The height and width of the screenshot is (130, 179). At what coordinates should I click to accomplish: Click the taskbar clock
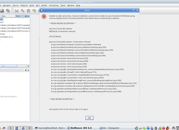click(x=176, y=128)
